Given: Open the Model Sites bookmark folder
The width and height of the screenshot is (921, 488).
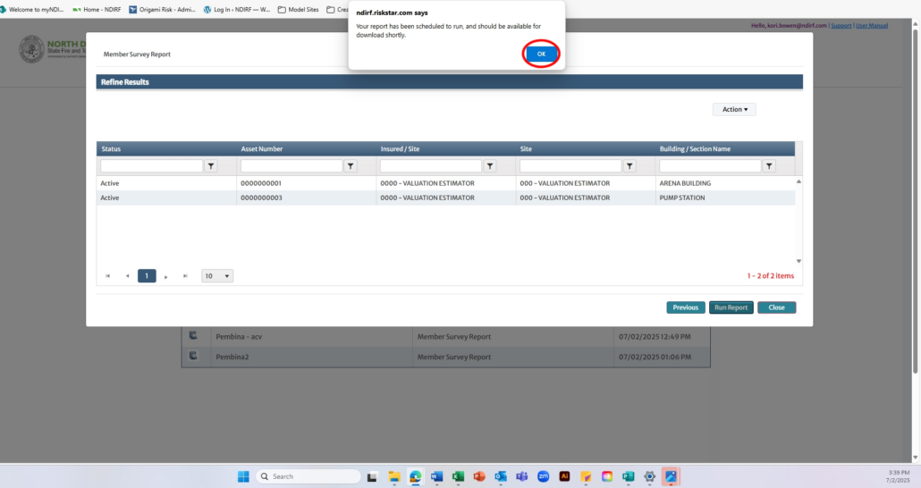Looking at the screenshot, I should [x=300, y=10].
